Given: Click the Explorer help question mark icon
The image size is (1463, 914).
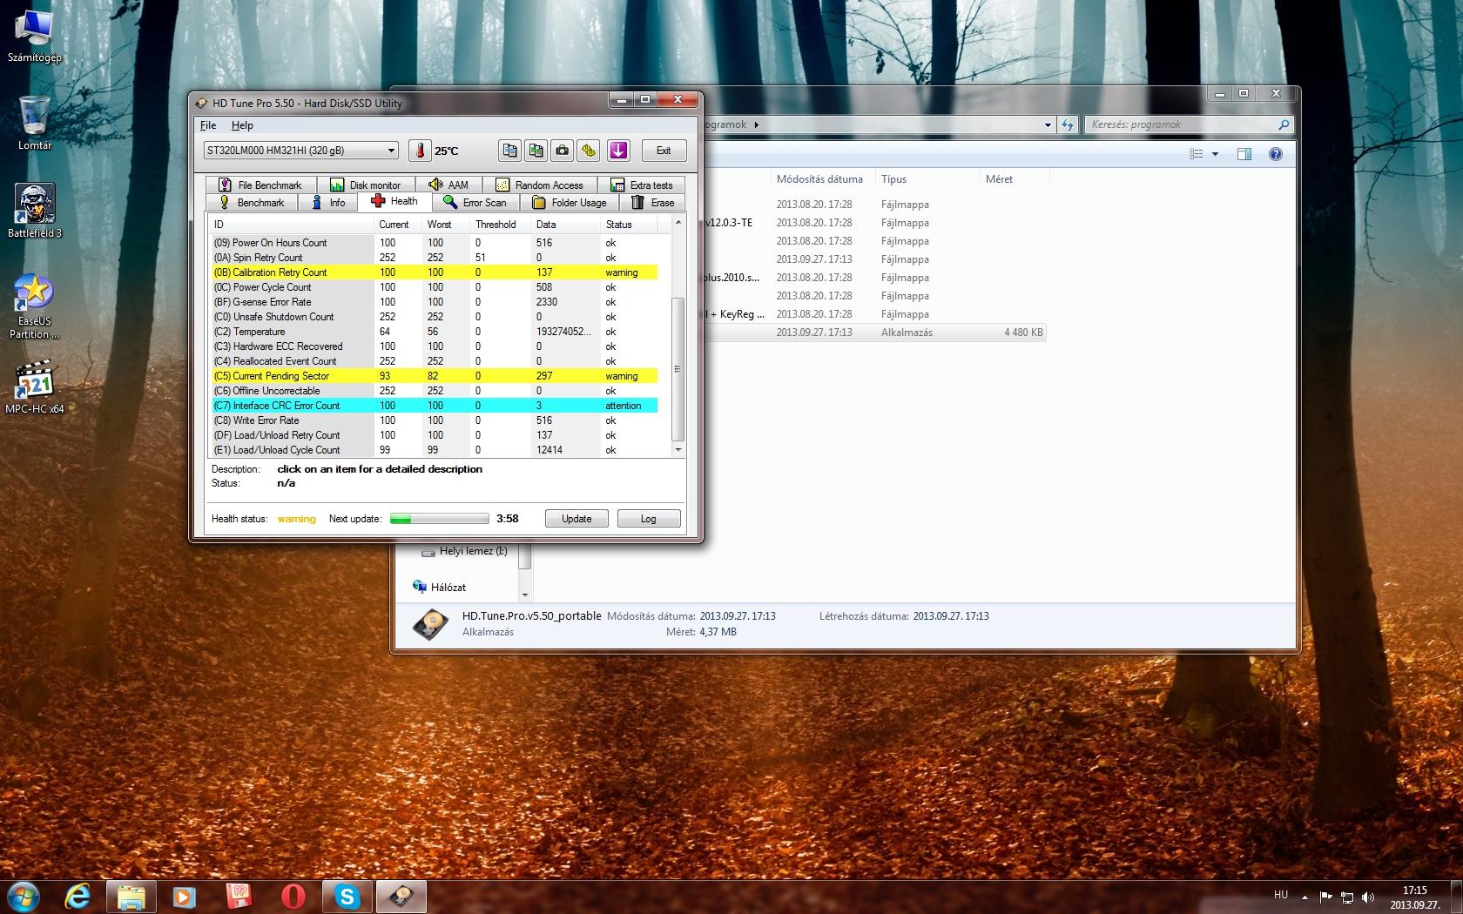Looking at the screenshot, I should pos(1276,154).
